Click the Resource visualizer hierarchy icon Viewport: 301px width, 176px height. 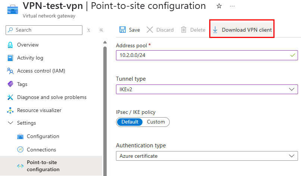coord(10,110)
